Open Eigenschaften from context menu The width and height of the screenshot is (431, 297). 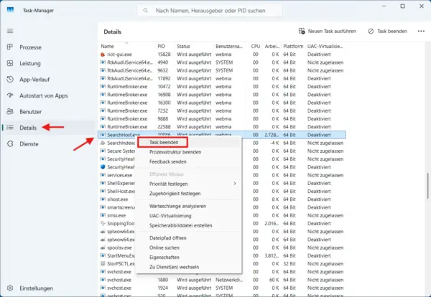coord(164,258)
